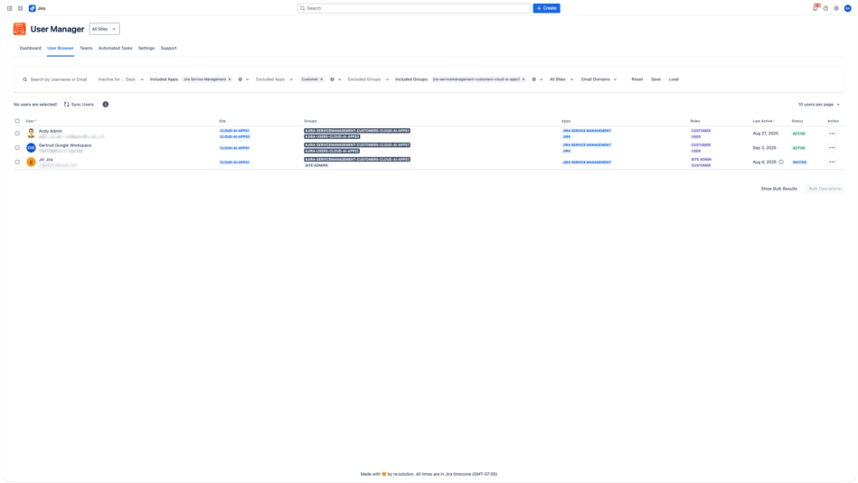This screenshot has width=858, height=483.
Task: Select the User Browser tab
Action: coord(61,48)
